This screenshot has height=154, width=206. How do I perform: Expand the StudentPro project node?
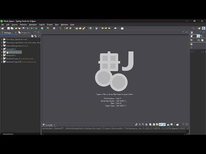pyautogui.click(x=2, y=56)
